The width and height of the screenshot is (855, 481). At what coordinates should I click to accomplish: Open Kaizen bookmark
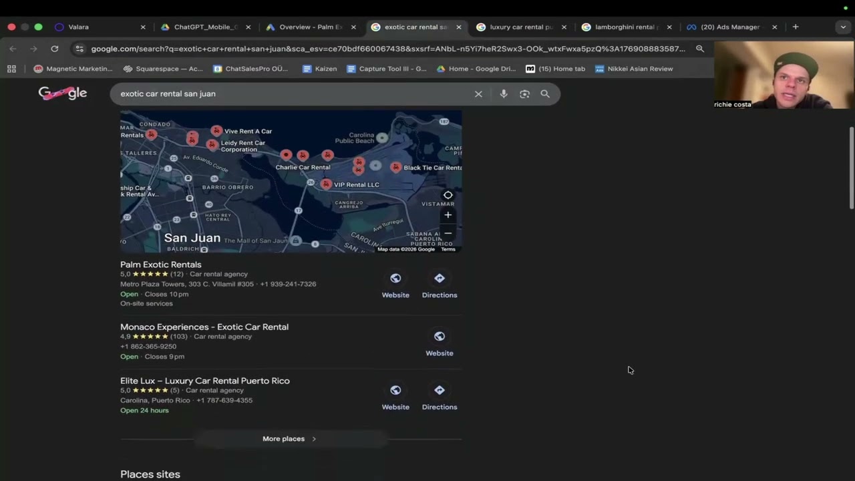[319, 69]
